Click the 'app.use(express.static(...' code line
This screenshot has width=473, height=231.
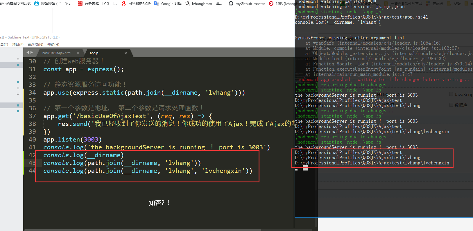coord(144,93)
